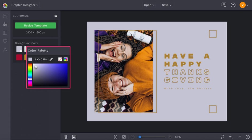Select the red background color swatch
The image size is (252, 140).
(x=19, y=57)
